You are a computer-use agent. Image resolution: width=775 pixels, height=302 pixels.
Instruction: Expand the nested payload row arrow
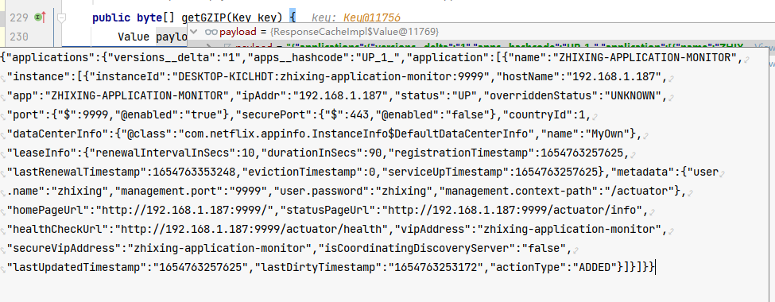(208, 46)
